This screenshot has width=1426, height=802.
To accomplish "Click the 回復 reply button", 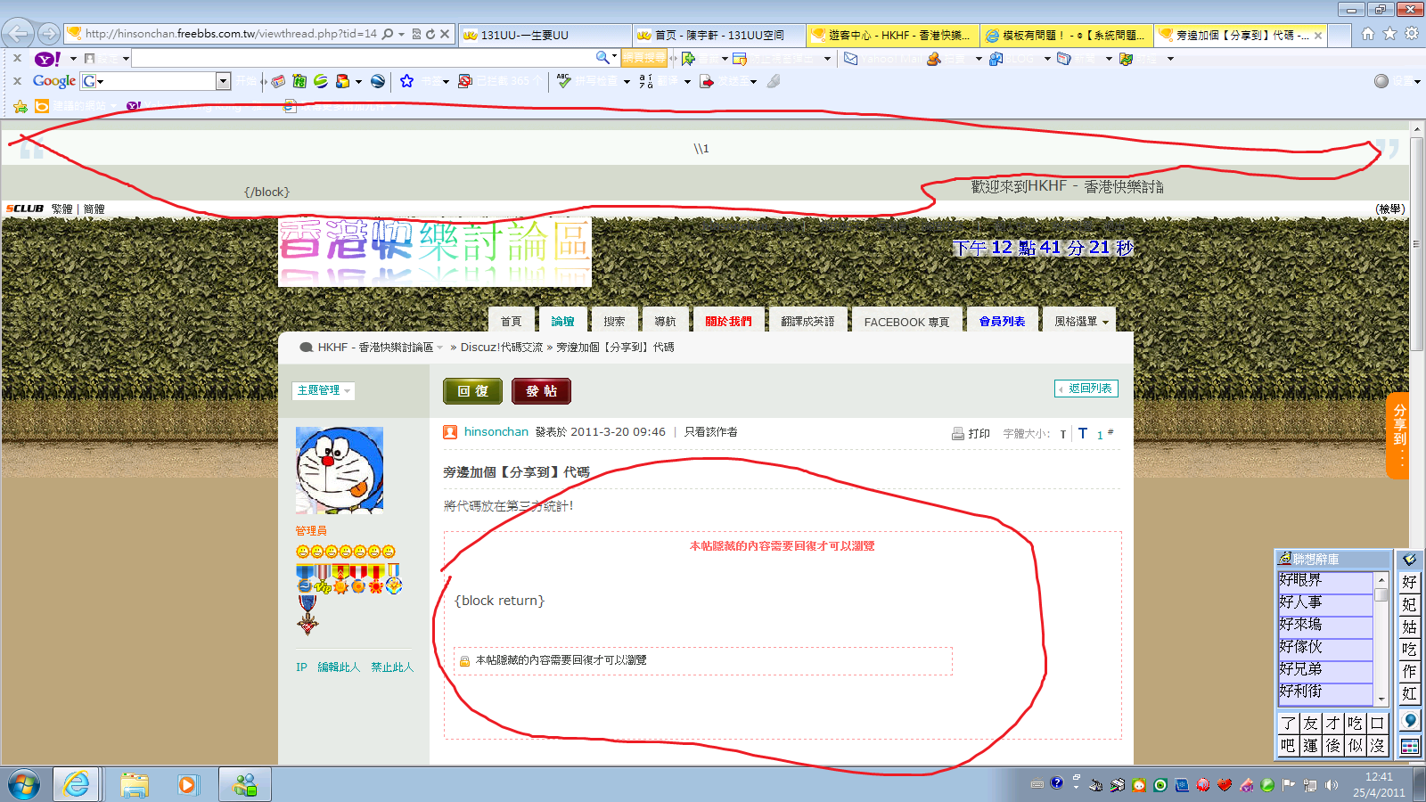I will coord(472,391).
